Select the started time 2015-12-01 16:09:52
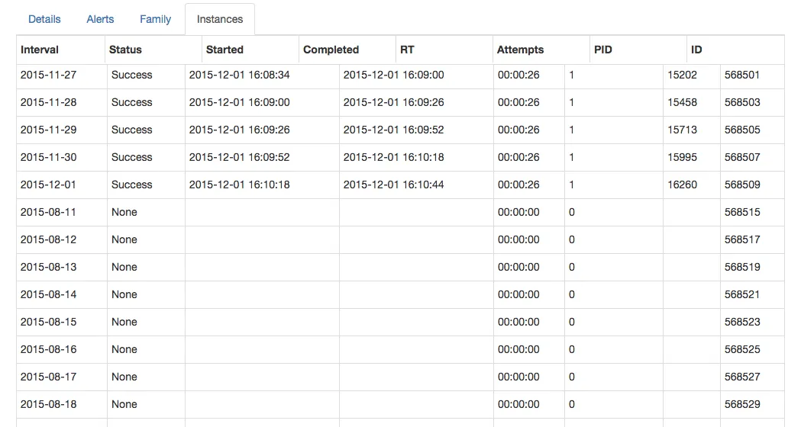This screenshot has height=427, width=801. pos(239,157)
